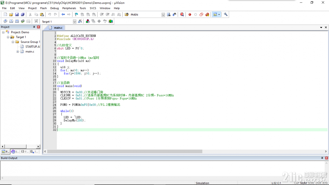The image size is (329, 185).
Task: Collapse the Project: Demo tree node
Action: (3, 32)
